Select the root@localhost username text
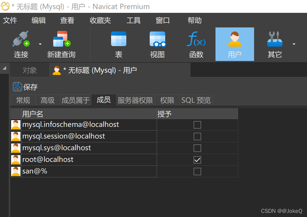Viewport: 307px width, 217px height. coord(48,160)
